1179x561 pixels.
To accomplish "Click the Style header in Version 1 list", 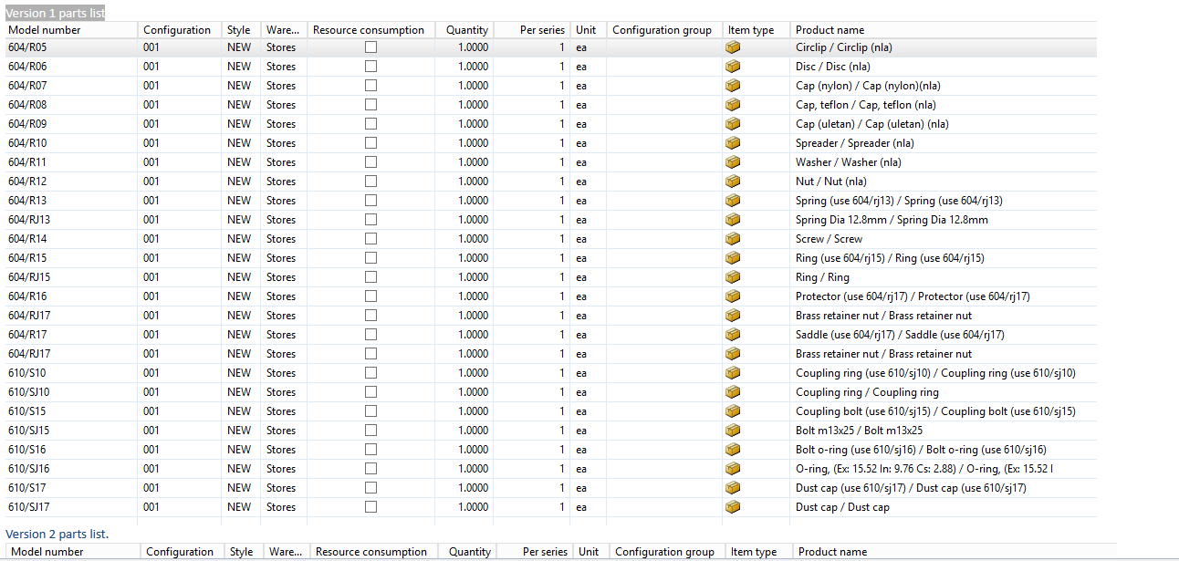I will pos(241,30).
